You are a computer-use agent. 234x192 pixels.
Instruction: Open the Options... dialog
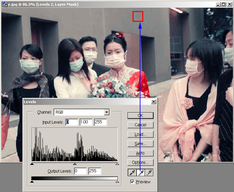click(x=140, y=163)
